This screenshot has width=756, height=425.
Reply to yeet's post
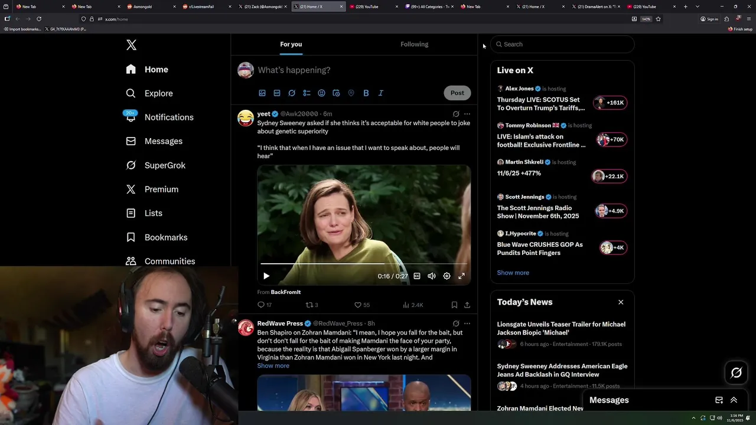(265, 305)
